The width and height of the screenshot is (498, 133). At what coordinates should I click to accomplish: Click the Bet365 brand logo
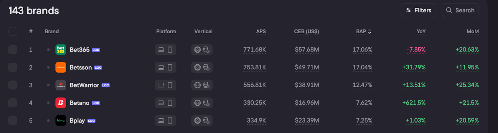click(x=61, y=50)
